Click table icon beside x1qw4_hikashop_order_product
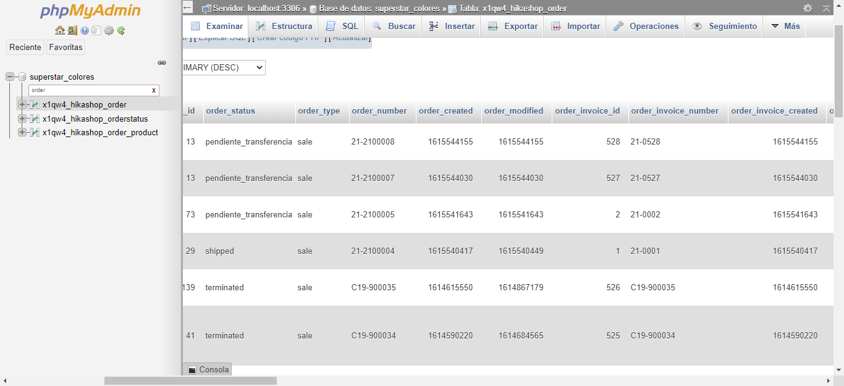844x386 pixels. point(35,132)
